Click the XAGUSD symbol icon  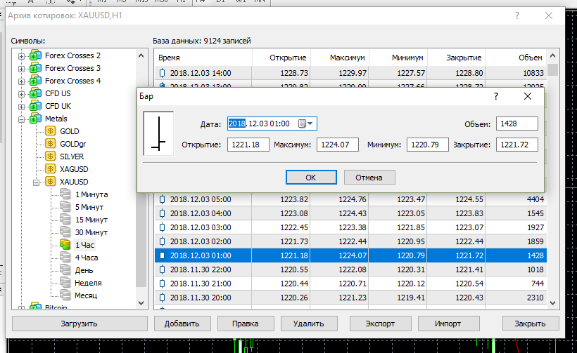click(50, 169)
